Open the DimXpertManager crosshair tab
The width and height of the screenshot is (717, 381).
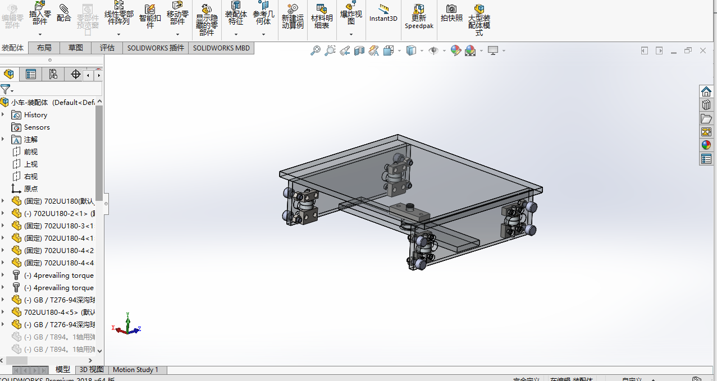[x=76, y=74]
